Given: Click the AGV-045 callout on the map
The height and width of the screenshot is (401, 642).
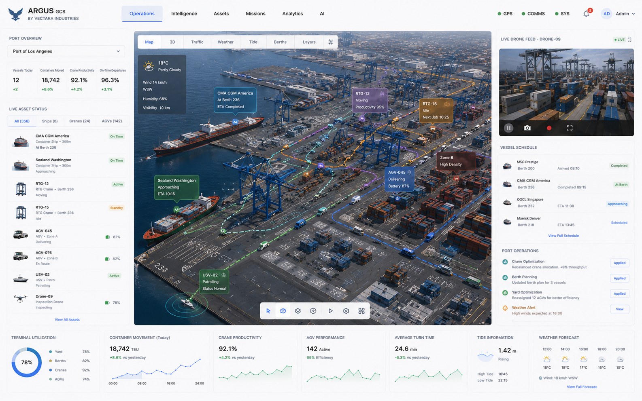Looking at the screenshot, I should (x=399, y=179).
